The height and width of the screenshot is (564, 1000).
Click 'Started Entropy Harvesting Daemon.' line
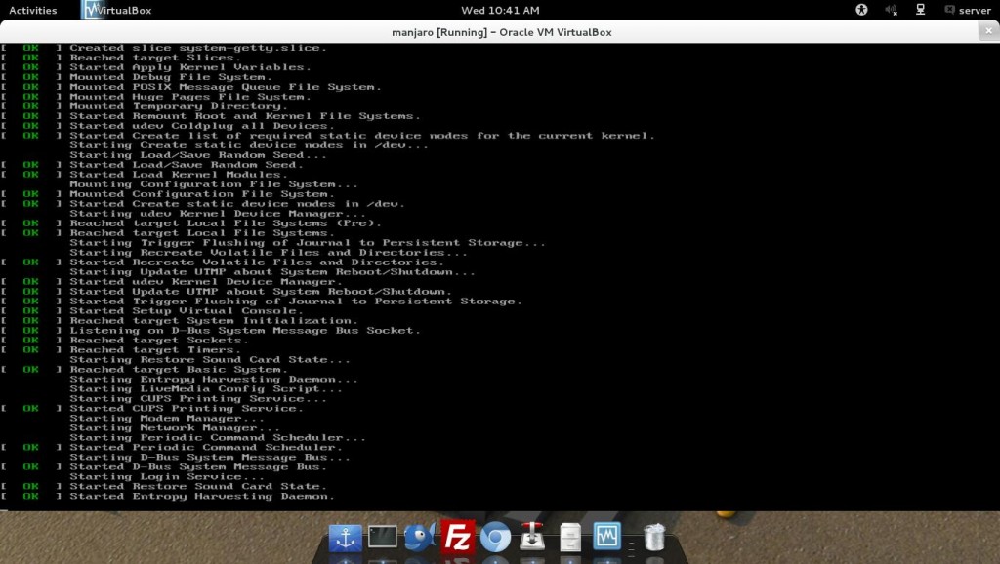202,497
